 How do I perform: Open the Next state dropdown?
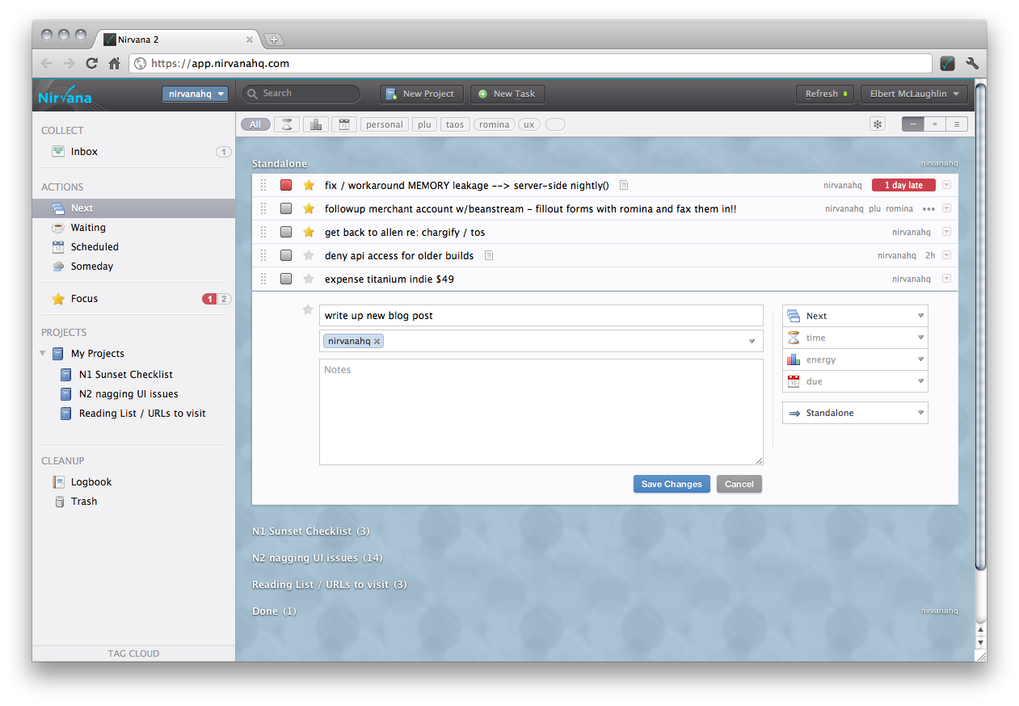click(855, 316)
